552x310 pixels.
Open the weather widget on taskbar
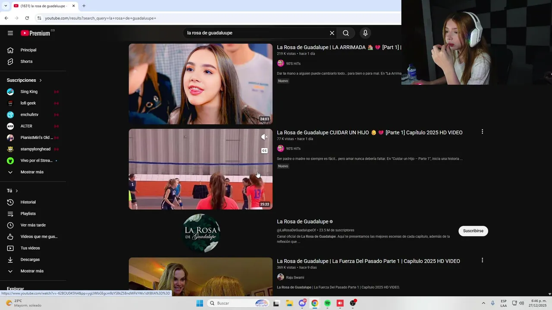coord(24,303)
